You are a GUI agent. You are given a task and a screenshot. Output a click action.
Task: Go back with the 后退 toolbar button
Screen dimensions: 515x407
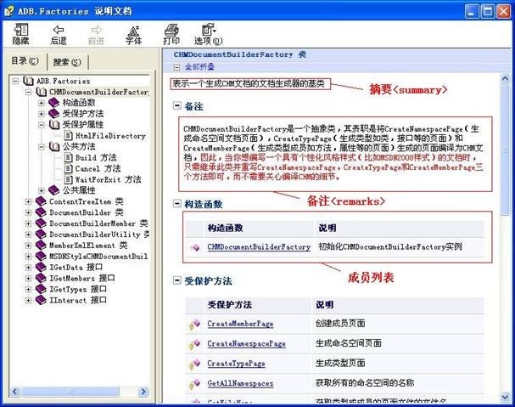coord(58,32)
